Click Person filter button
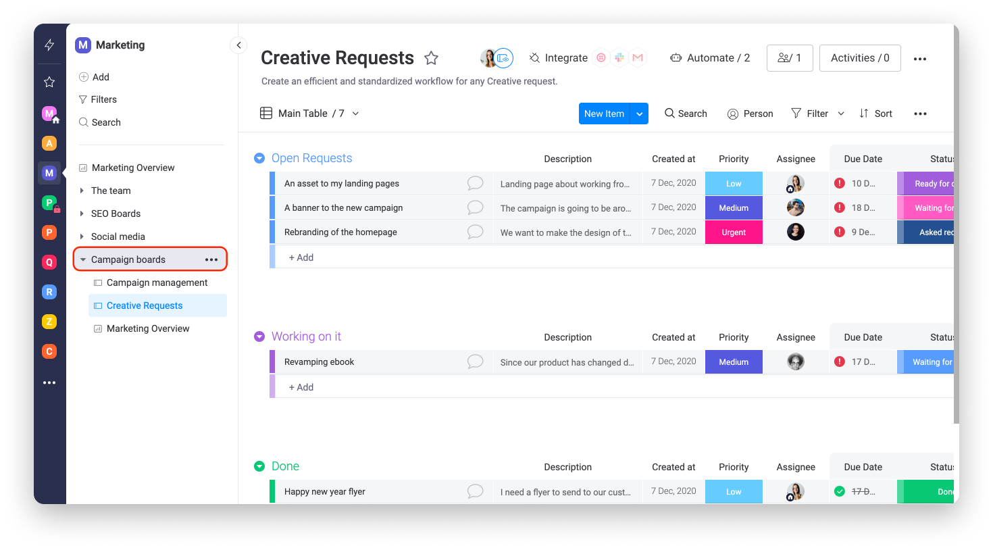The height and width of the screenshot is (548, 993). point(750,114)
